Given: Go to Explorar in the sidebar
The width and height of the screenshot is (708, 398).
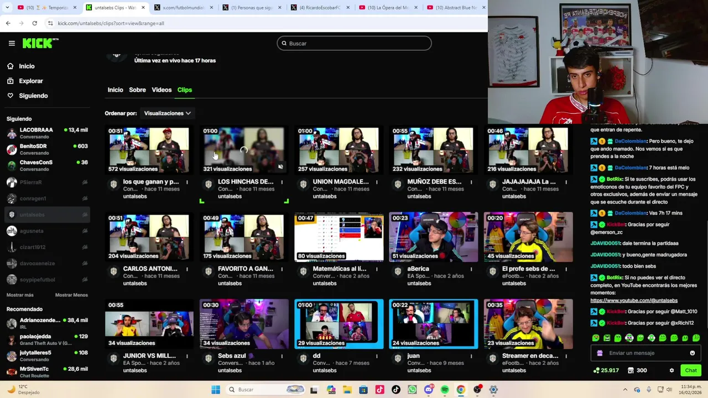Looking at the screenshot, I should (x=30, y=81).
